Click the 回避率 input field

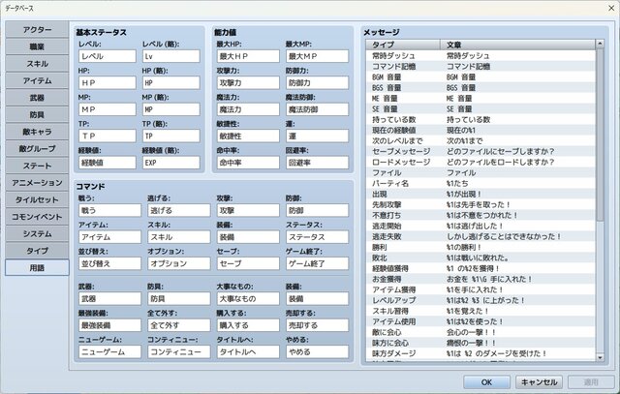[317, 163]
